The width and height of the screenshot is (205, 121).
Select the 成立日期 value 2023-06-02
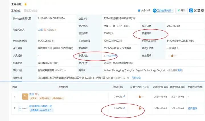[x=173, y=26]
